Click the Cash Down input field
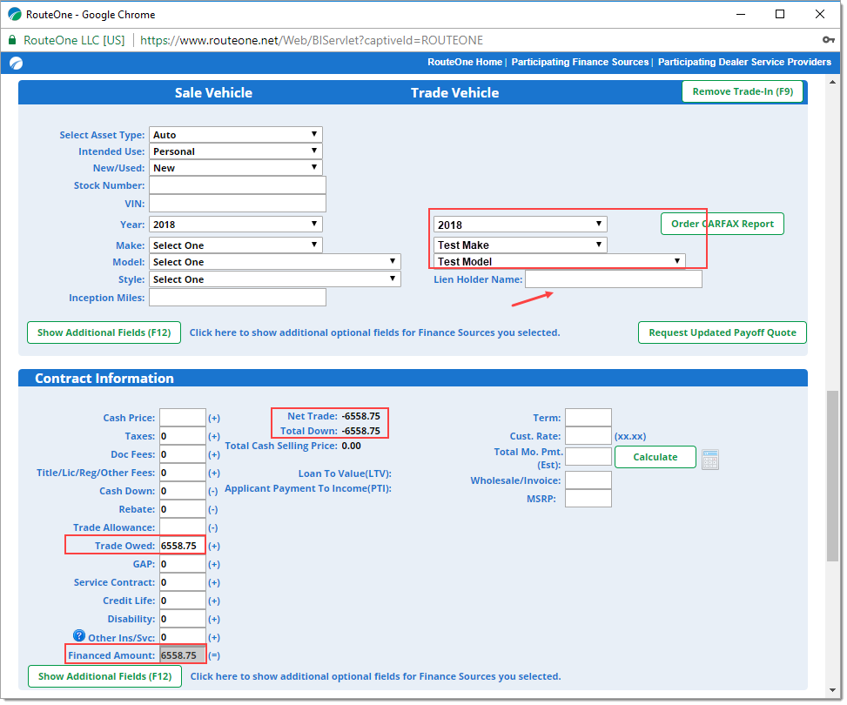The width and height of the screenshot is (847, 705). 183,491
